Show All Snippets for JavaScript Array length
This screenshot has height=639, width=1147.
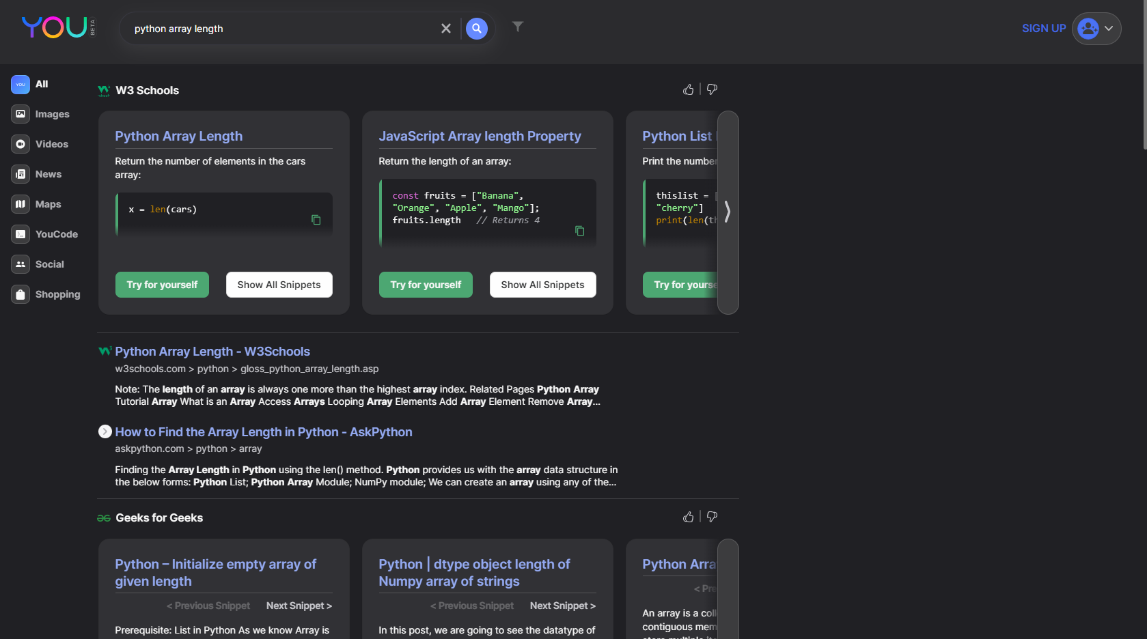(542, 285)
